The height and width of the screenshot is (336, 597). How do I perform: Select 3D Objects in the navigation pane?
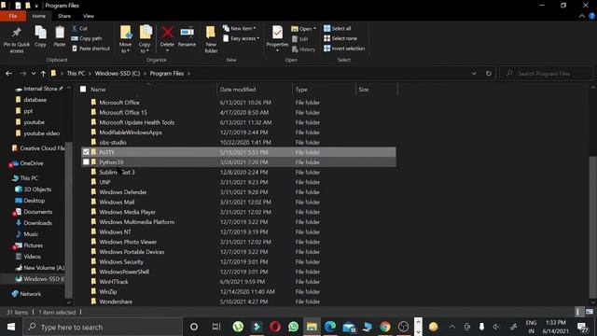point(37,189)
